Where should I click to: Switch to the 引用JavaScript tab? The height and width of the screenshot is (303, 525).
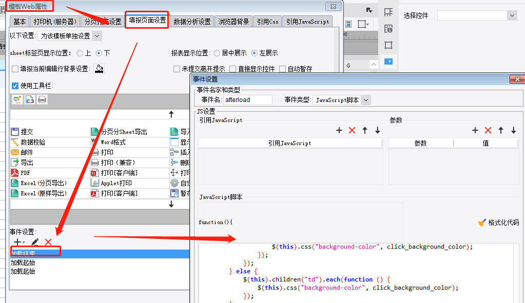pyautogui.click(x=307, y=22)
